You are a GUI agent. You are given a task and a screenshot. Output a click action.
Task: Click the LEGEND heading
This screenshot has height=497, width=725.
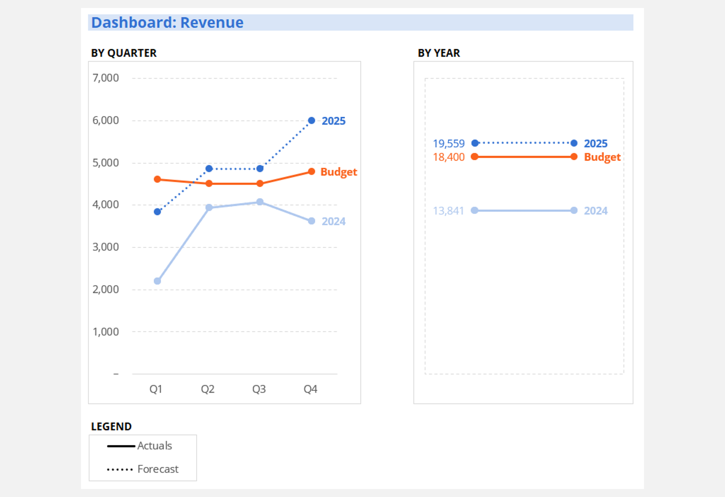(x=111, y=427)
